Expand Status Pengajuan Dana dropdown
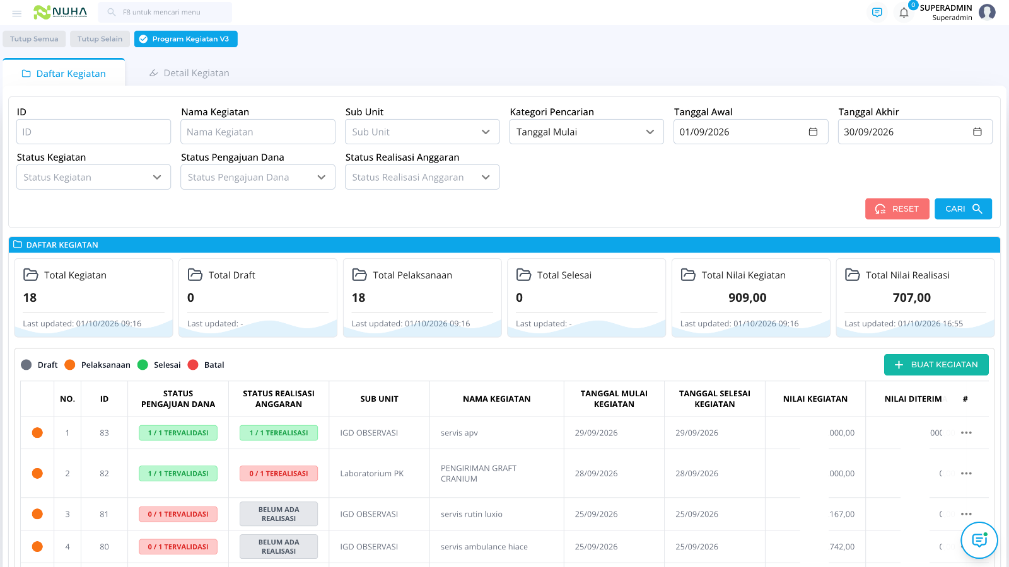Image resolution: width=1009 pixels, height=567 pixels. (x=258, y=177)
